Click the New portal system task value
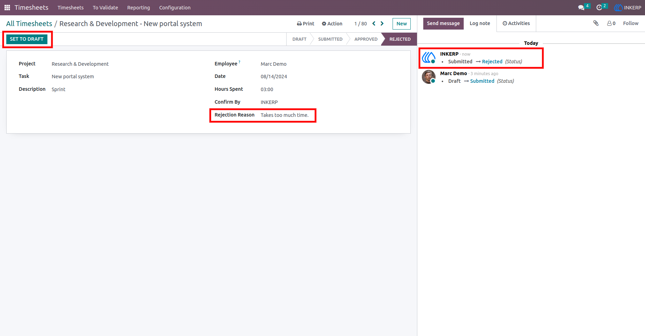 click(x=73, y=77)
